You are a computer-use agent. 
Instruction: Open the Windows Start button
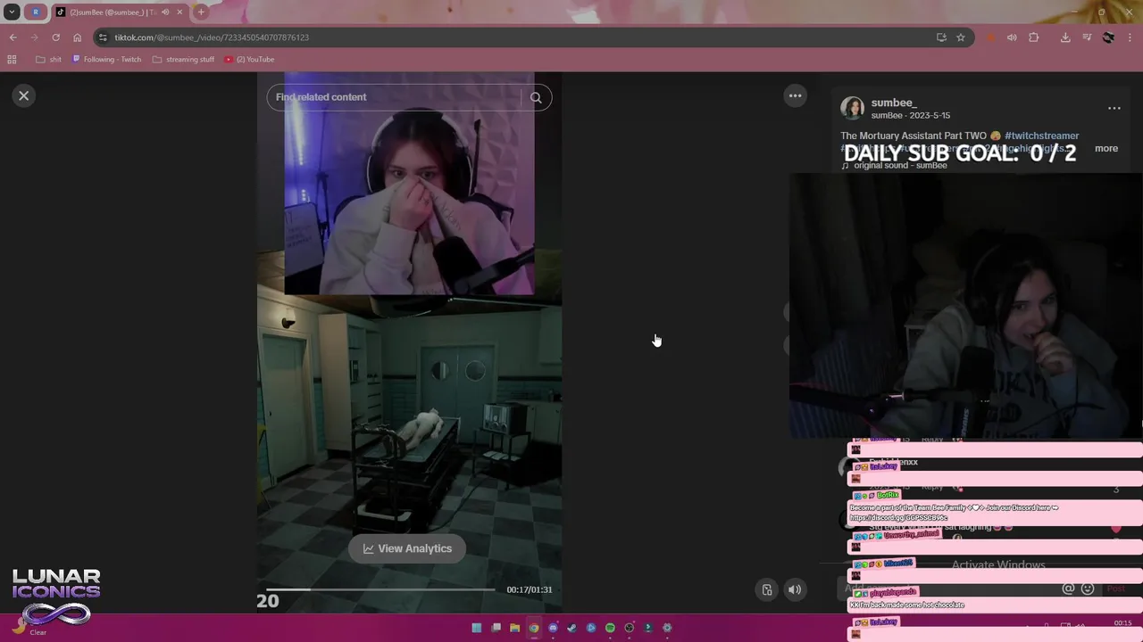click(477, 628)
